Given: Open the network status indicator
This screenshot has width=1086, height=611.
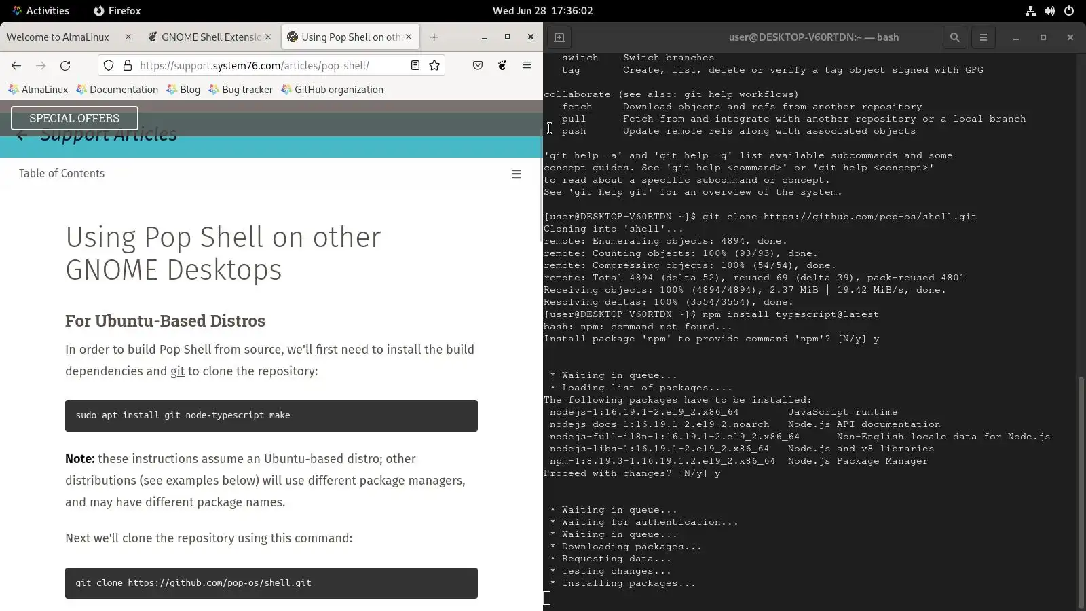Looking at the screenshot, I should click(x=1030, y=11).
